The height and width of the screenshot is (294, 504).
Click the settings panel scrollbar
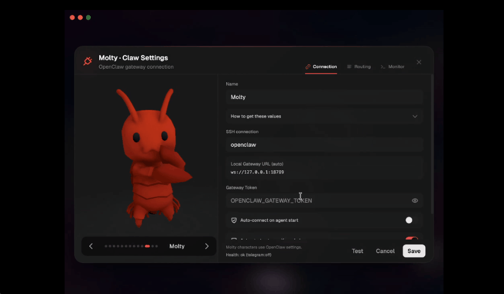pos(432,145)
